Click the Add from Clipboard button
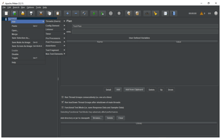The image size is (221, 139). tap(134, 90)
